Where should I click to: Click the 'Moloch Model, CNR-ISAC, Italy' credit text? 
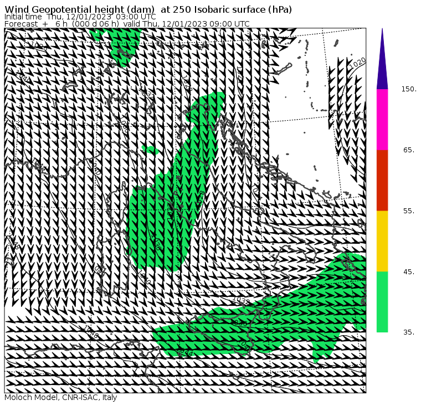tap(61, 397)
